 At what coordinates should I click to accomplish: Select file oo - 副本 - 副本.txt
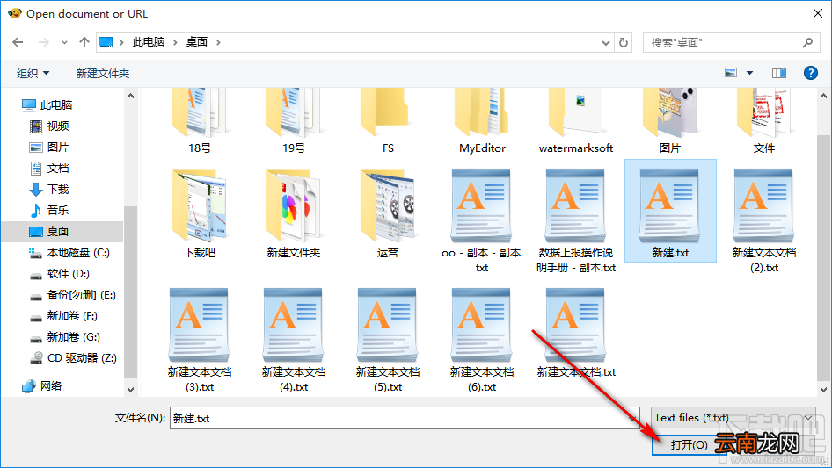tap(482, 221)
